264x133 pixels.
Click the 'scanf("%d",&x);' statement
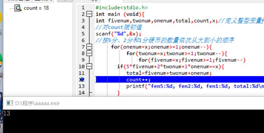point(119,34)
